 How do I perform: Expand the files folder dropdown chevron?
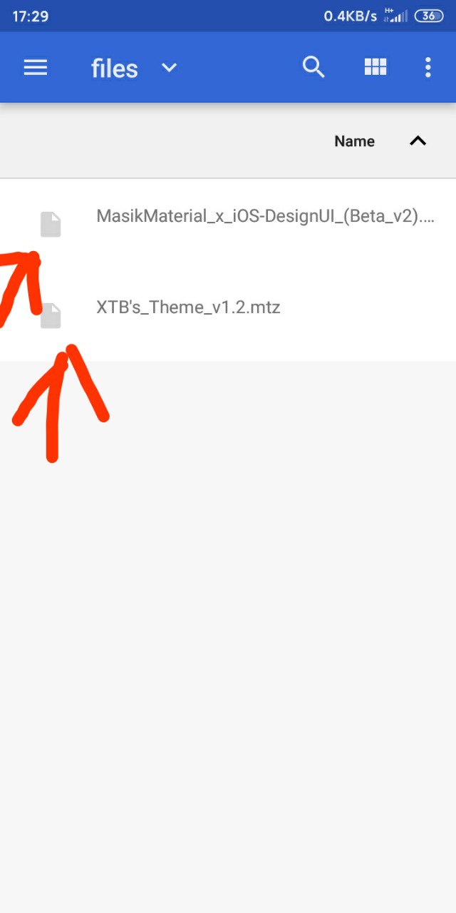pos(169,68)
